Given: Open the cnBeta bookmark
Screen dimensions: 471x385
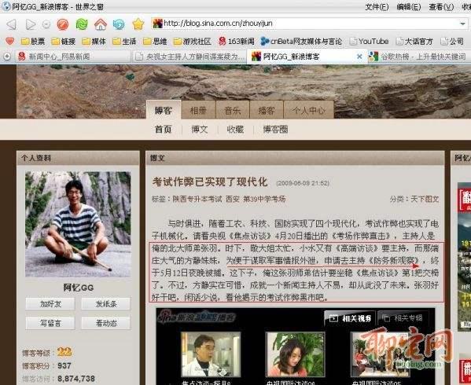Looking at the screenshot, I should pos(301,41).
